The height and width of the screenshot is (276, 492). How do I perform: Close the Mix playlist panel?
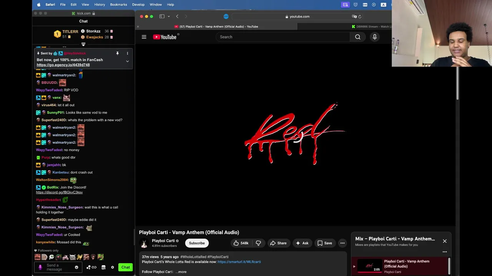[445, 241]
